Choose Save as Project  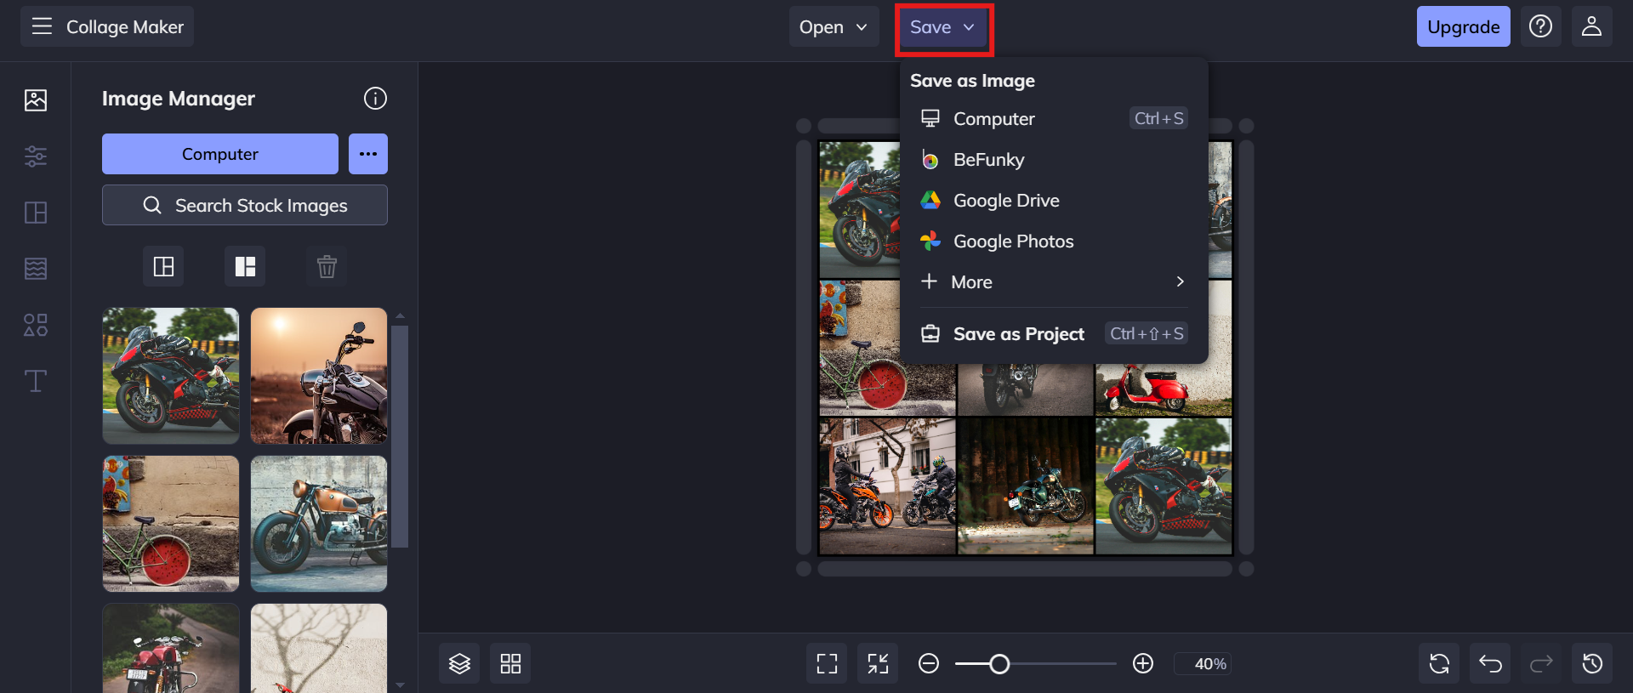[x=1054, y=333]
